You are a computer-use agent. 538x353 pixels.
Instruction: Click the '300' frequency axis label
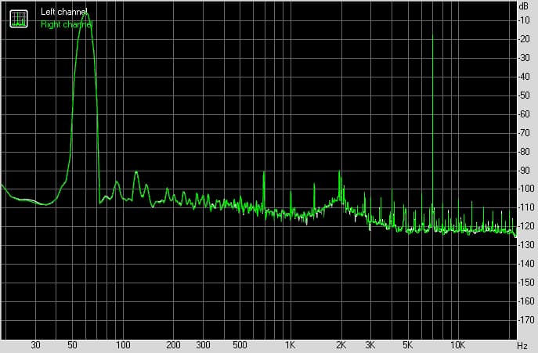pyautogui.click(x=203, y=344)
